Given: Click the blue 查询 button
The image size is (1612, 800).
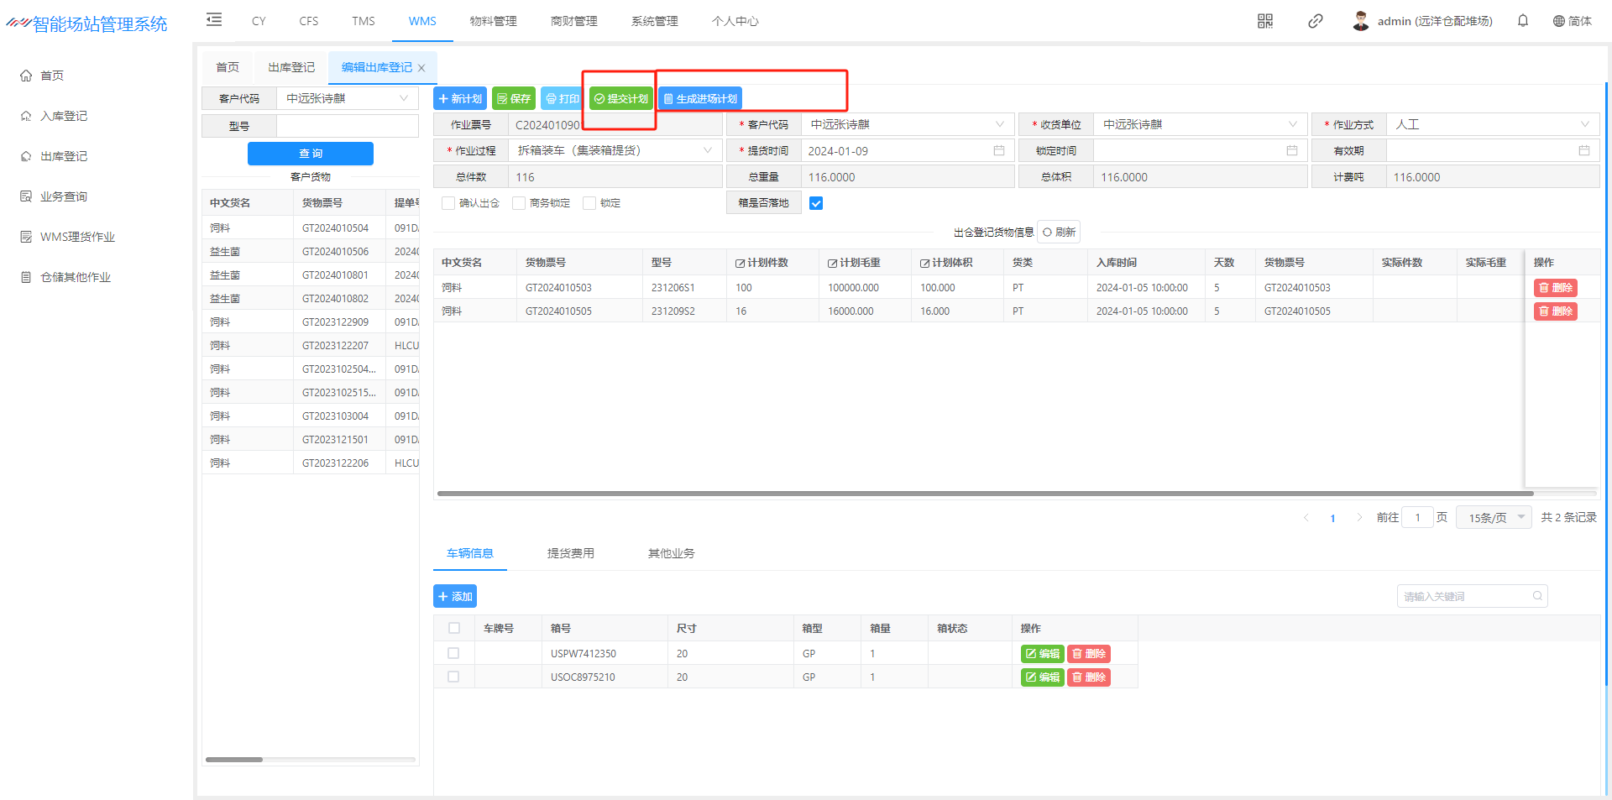Looking at the screenshot, I should [x=311, y=154].
